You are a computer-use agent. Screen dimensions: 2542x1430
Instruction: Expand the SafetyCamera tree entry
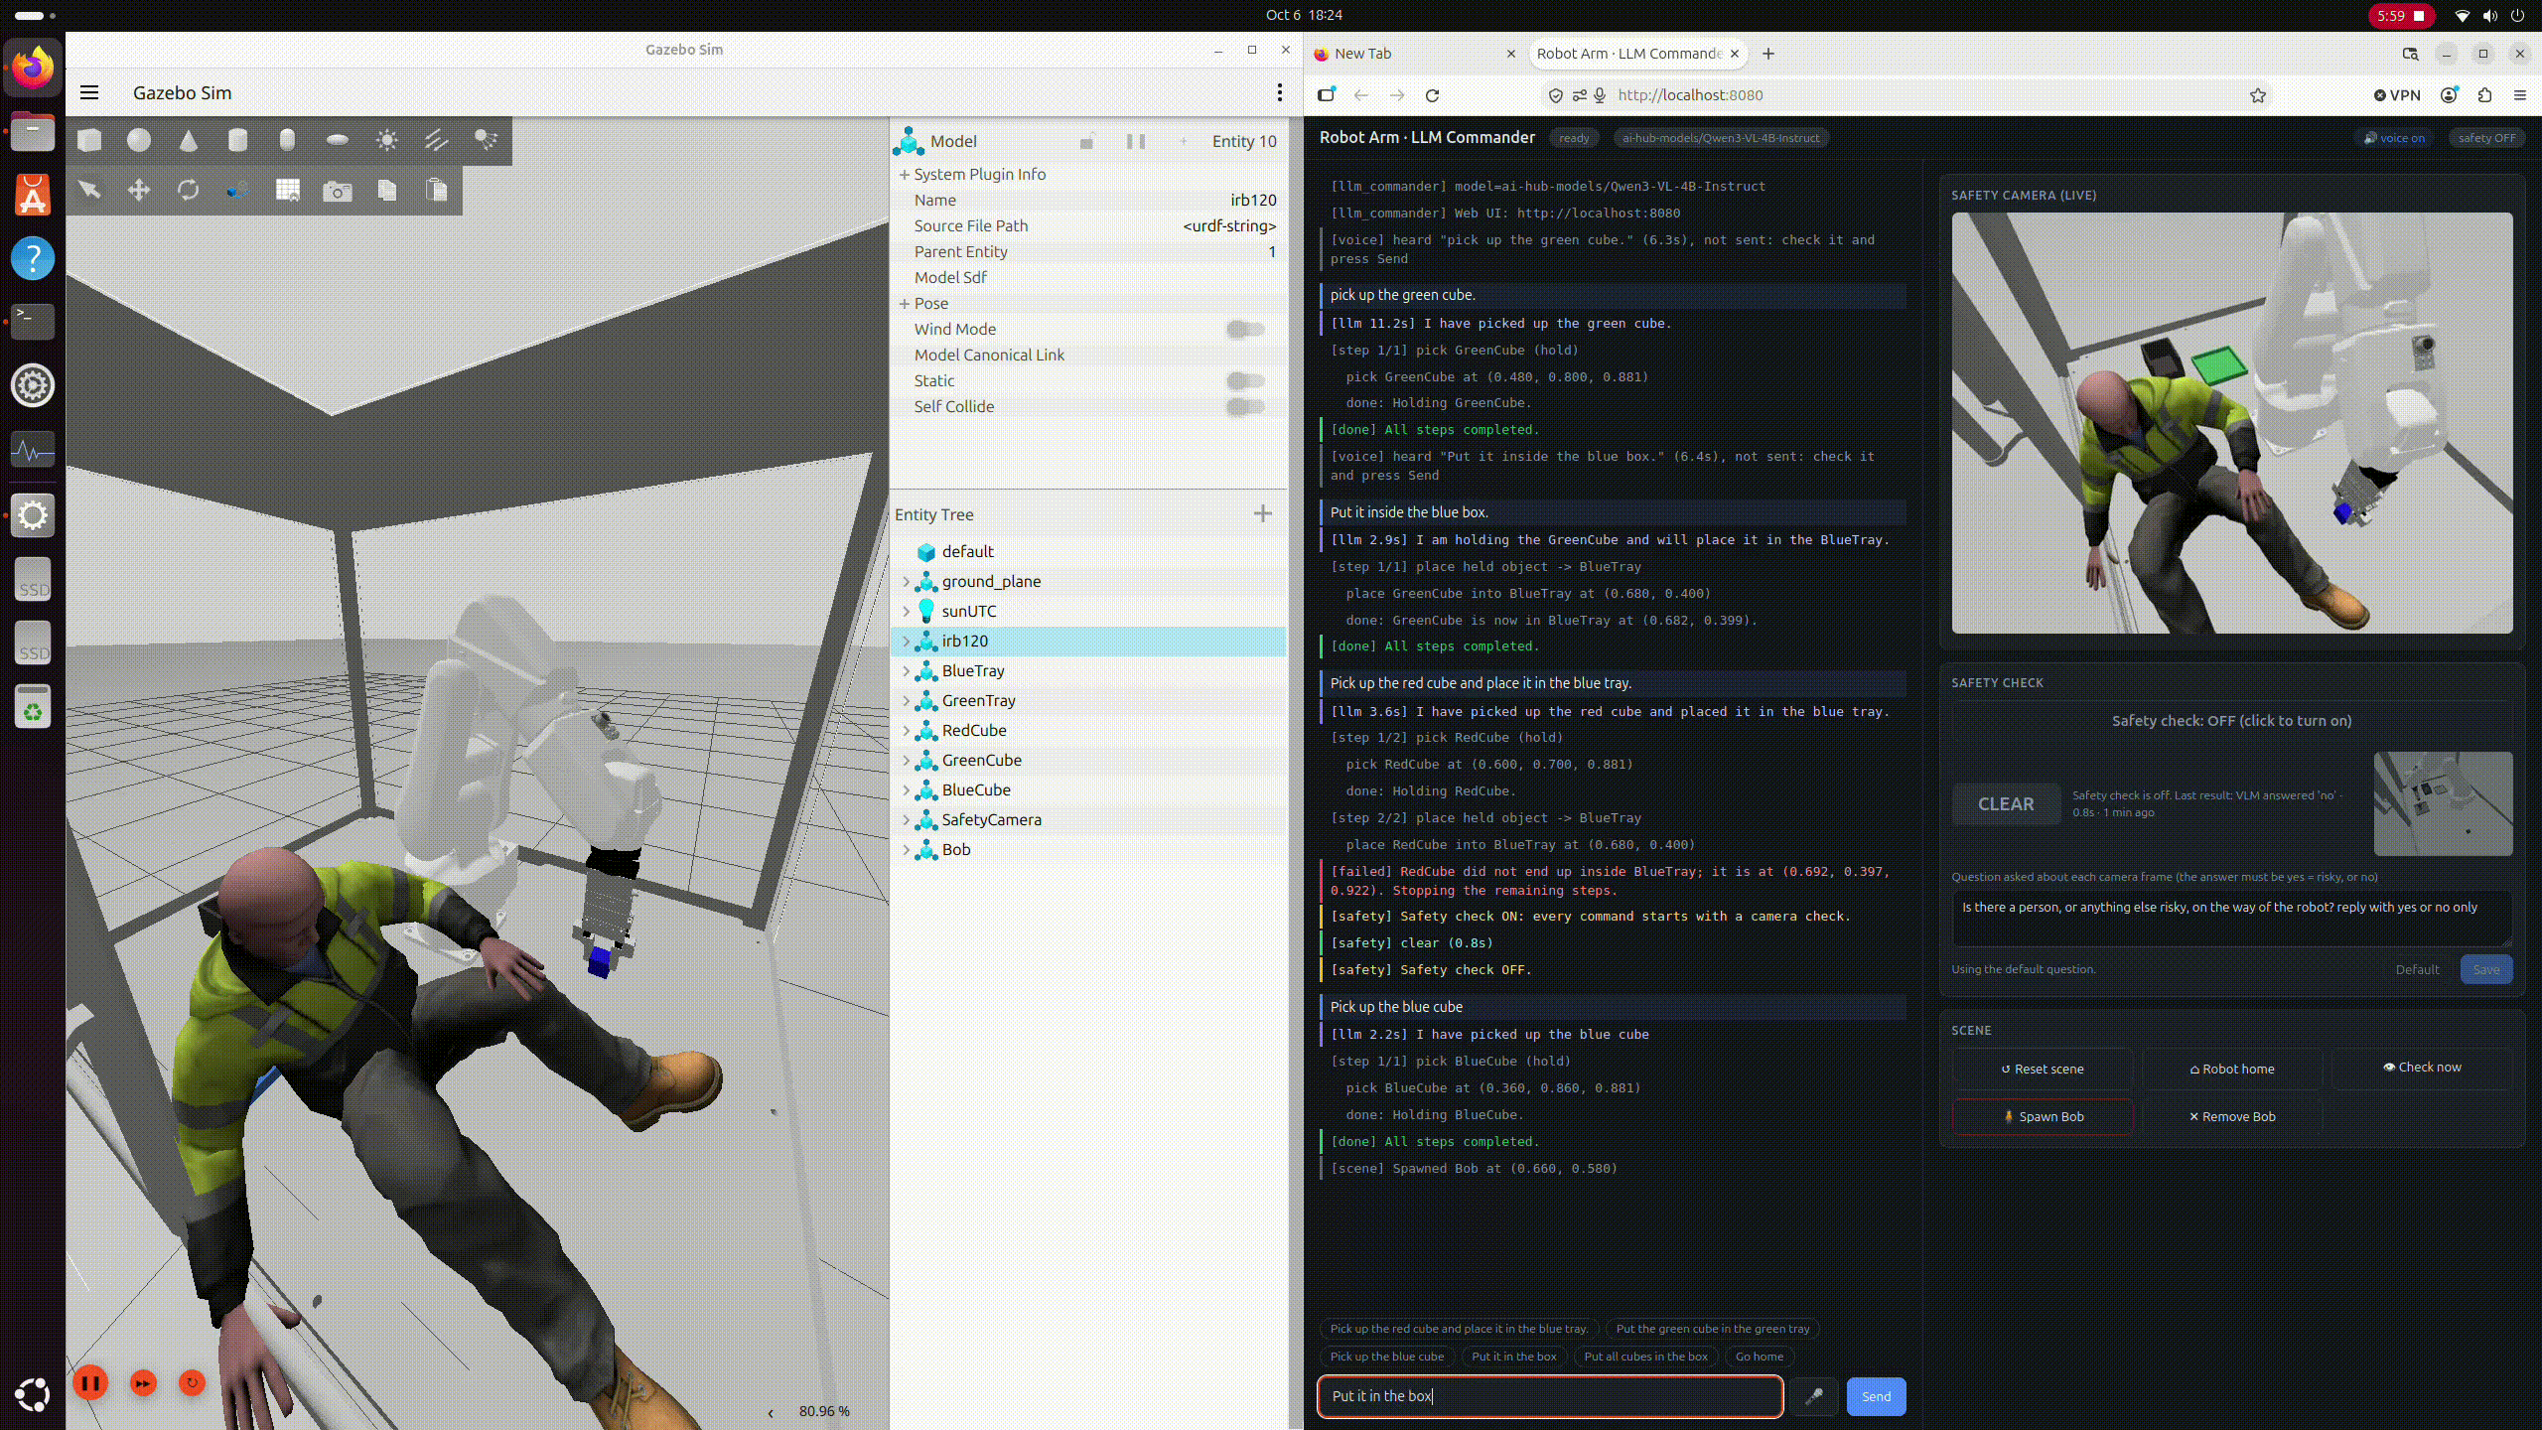coord(906,820)
